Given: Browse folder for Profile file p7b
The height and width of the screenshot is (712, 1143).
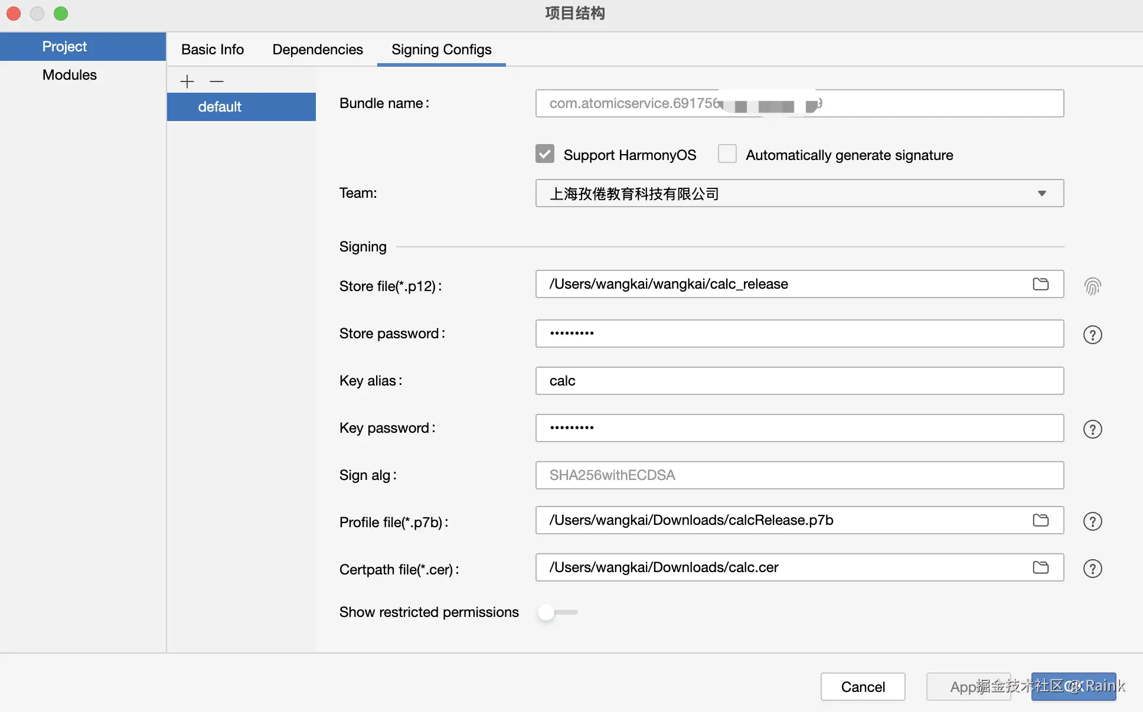Looking at the screenshot, I should tap(1040, 520).
